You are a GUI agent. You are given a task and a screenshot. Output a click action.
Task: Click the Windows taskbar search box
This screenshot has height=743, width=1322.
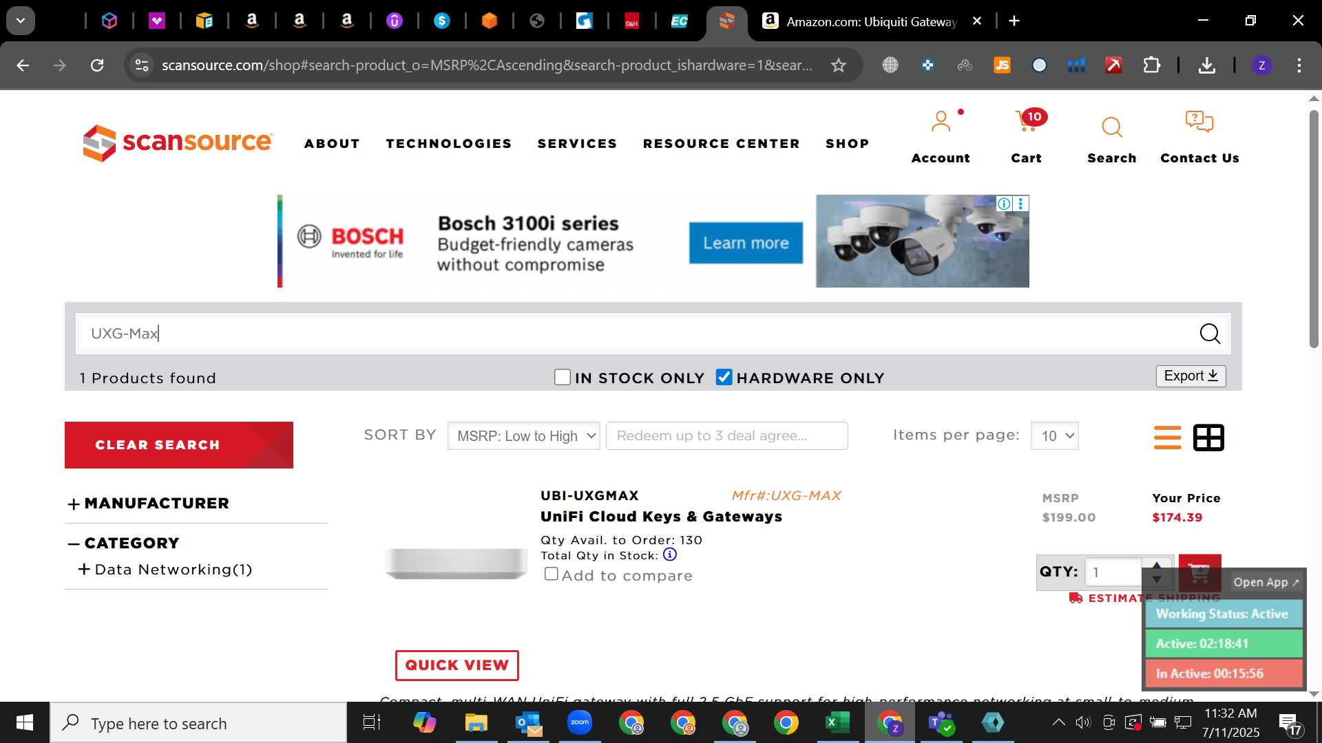198,723
